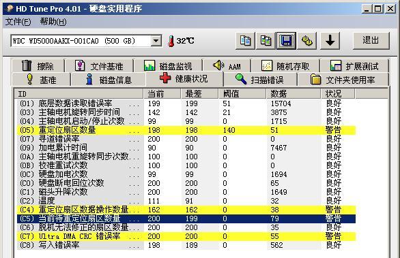400x258 pixels.
Task: Click the 退出 exit button
Action: click(x=371, y=41)
